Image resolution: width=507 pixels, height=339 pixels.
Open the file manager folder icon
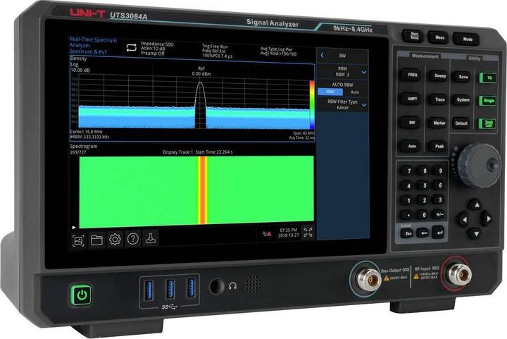coord(96,240)
